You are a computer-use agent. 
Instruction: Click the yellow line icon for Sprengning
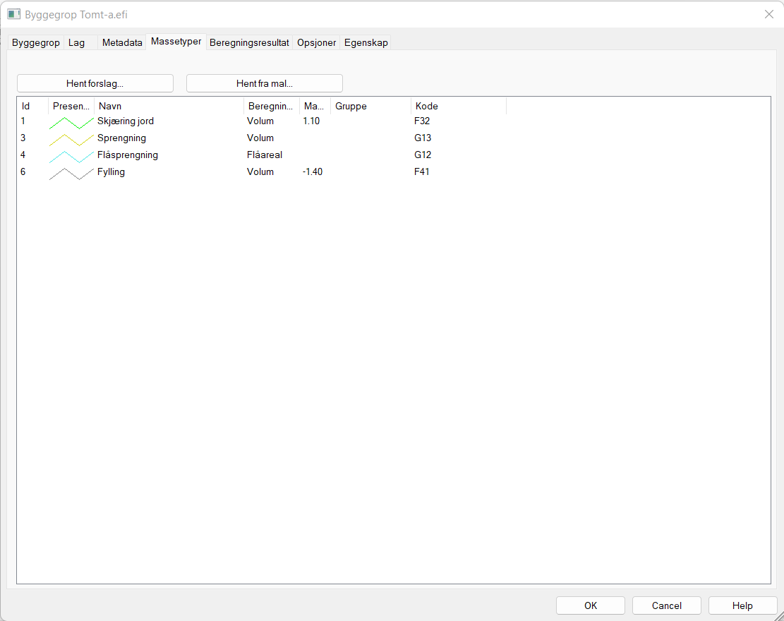(x=71, y=139)
